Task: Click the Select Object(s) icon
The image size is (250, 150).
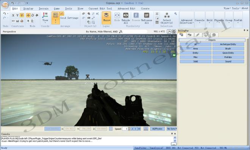Action: tap(167, 16)
